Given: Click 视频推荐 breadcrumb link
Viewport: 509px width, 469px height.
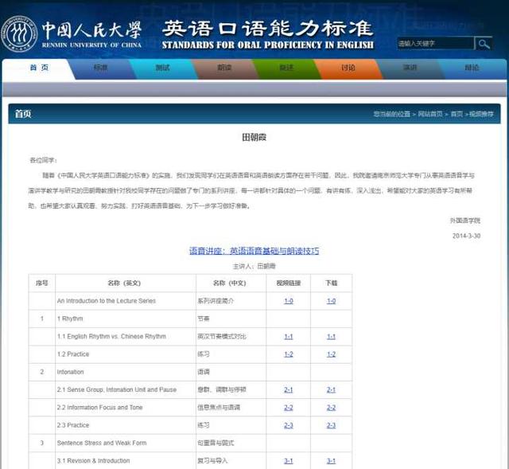Looking at the screenshot, I should pos(481,114).
